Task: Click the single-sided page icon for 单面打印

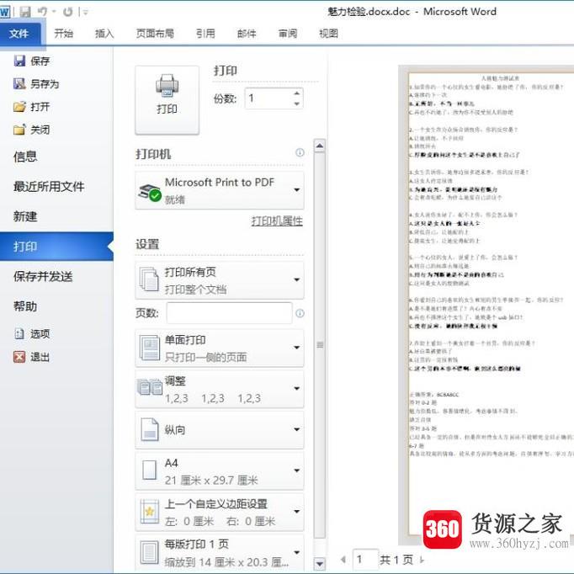Action: click(150, 348)
